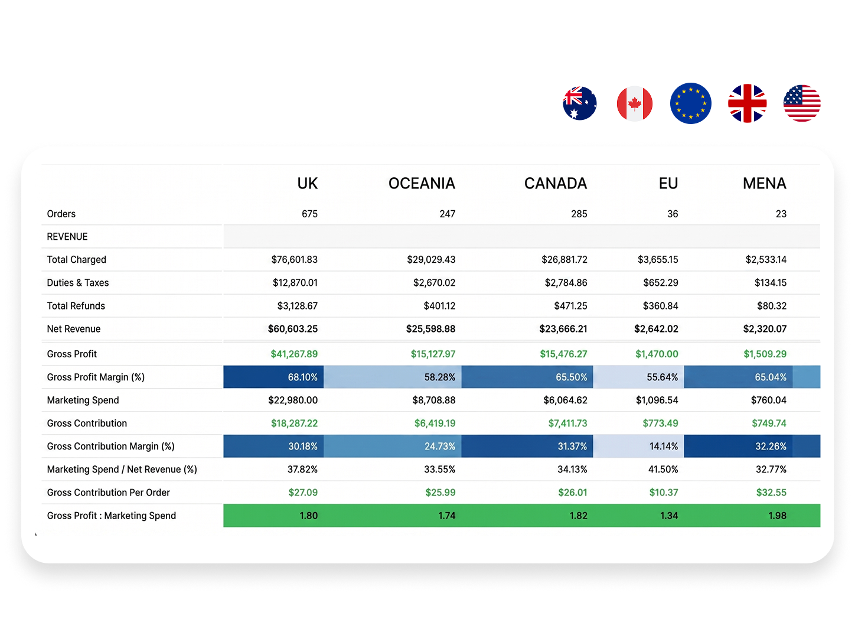
Task: Click the EU orders value 36
Action: (x=673, y=214)
